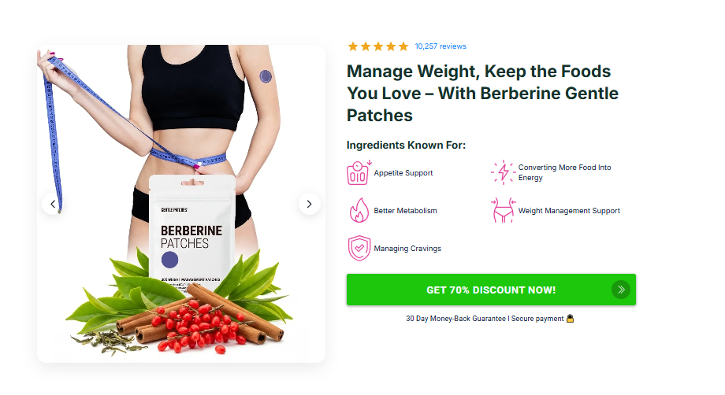
Task: Click the double-arrow icon on green button
Action: point(621,290)
